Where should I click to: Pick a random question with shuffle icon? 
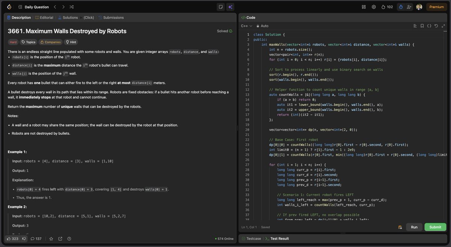(71, 7)
